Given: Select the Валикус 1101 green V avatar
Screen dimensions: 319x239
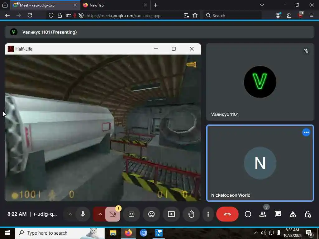Looking at the screenshot, I should point(260,82).
